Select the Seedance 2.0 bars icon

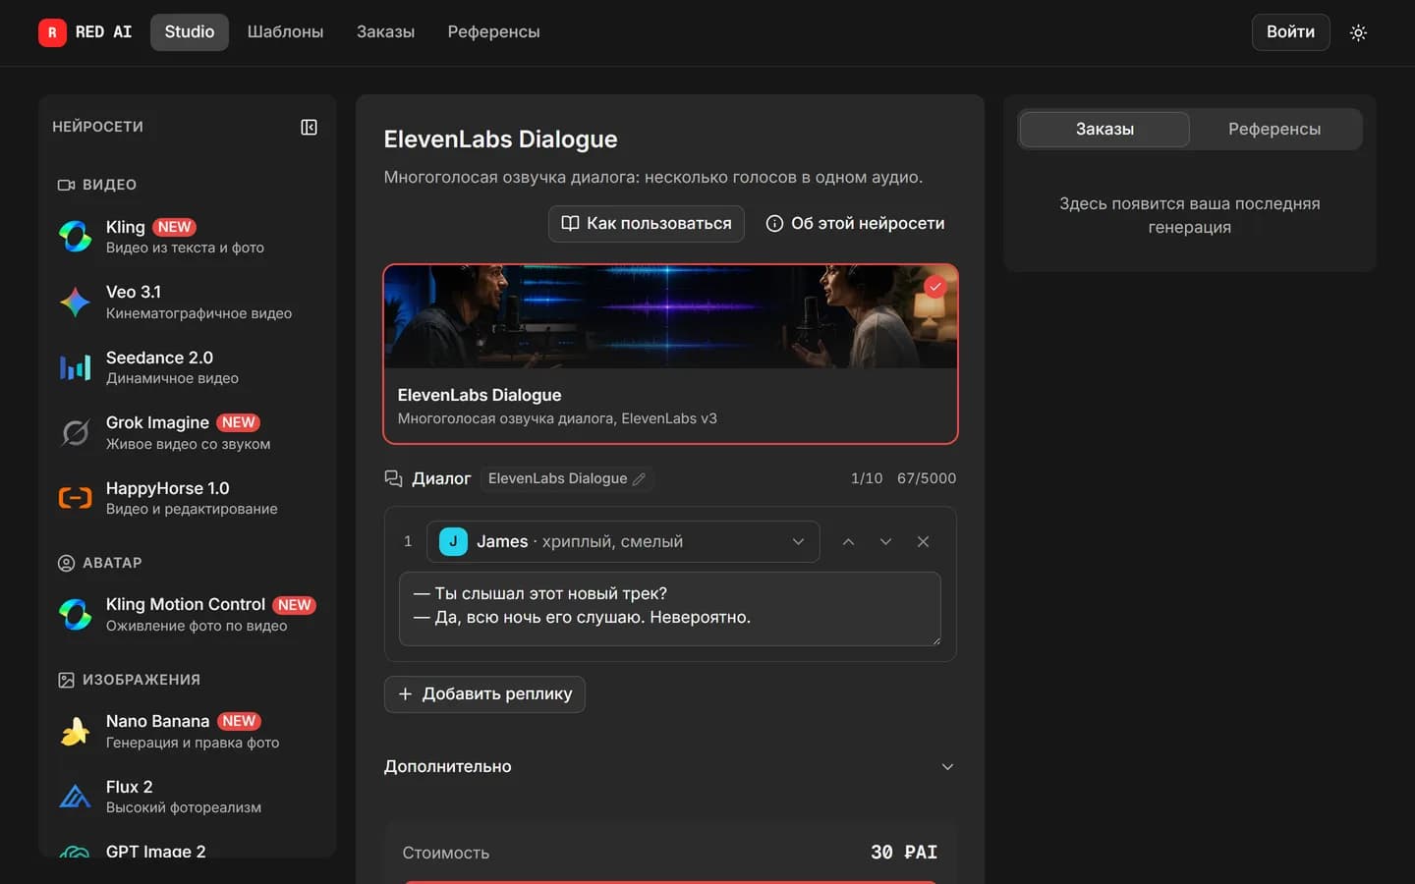click(76, 367)
